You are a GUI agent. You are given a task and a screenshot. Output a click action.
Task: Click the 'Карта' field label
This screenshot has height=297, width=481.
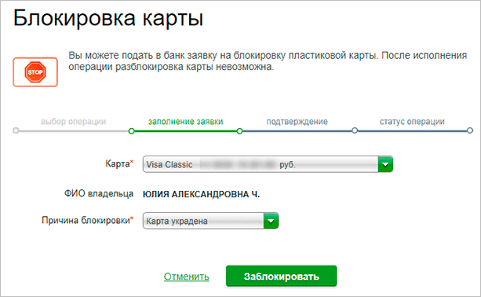(x=119, y=163)
